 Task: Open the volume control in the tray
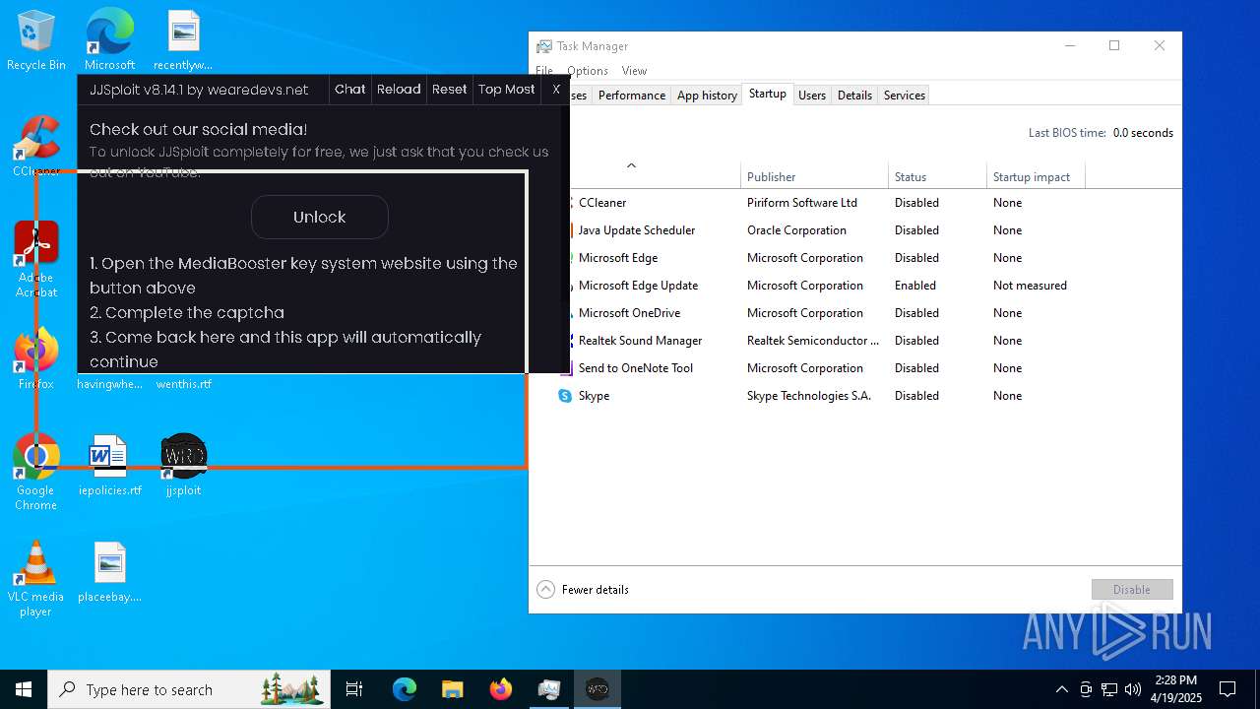point(1132,689)
